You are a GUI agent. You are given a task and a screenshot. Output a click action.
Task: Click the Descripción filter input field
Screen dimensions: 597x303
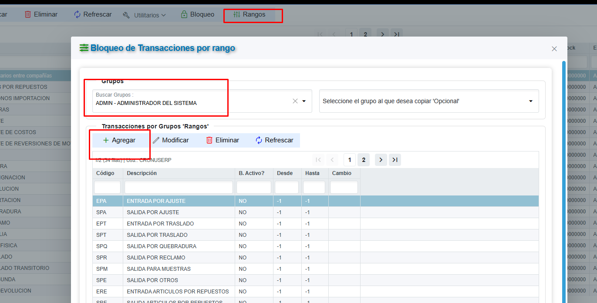(179, 187)
